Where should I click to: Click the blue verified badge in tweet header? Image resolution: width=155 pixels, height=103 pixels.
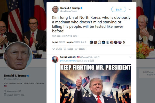click(81, 8)
